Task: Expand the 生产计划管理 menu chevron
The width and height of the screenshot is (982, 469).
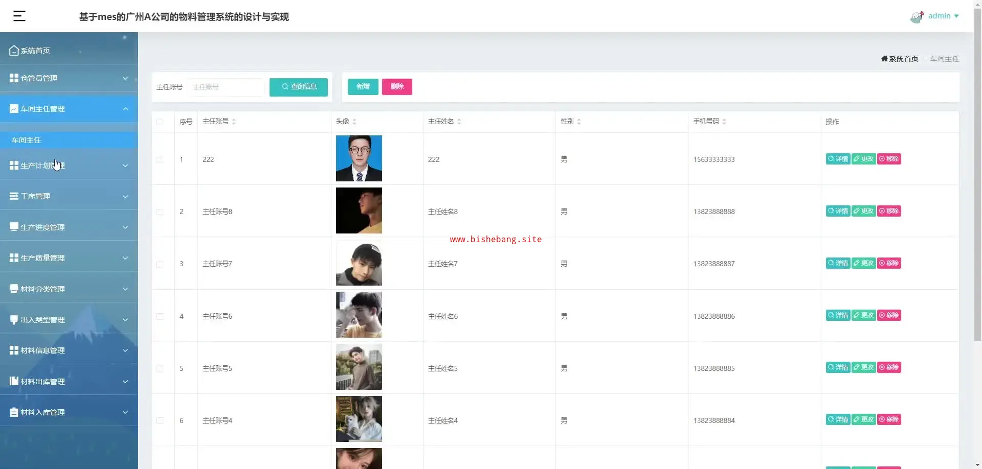Action: [125, 166]
